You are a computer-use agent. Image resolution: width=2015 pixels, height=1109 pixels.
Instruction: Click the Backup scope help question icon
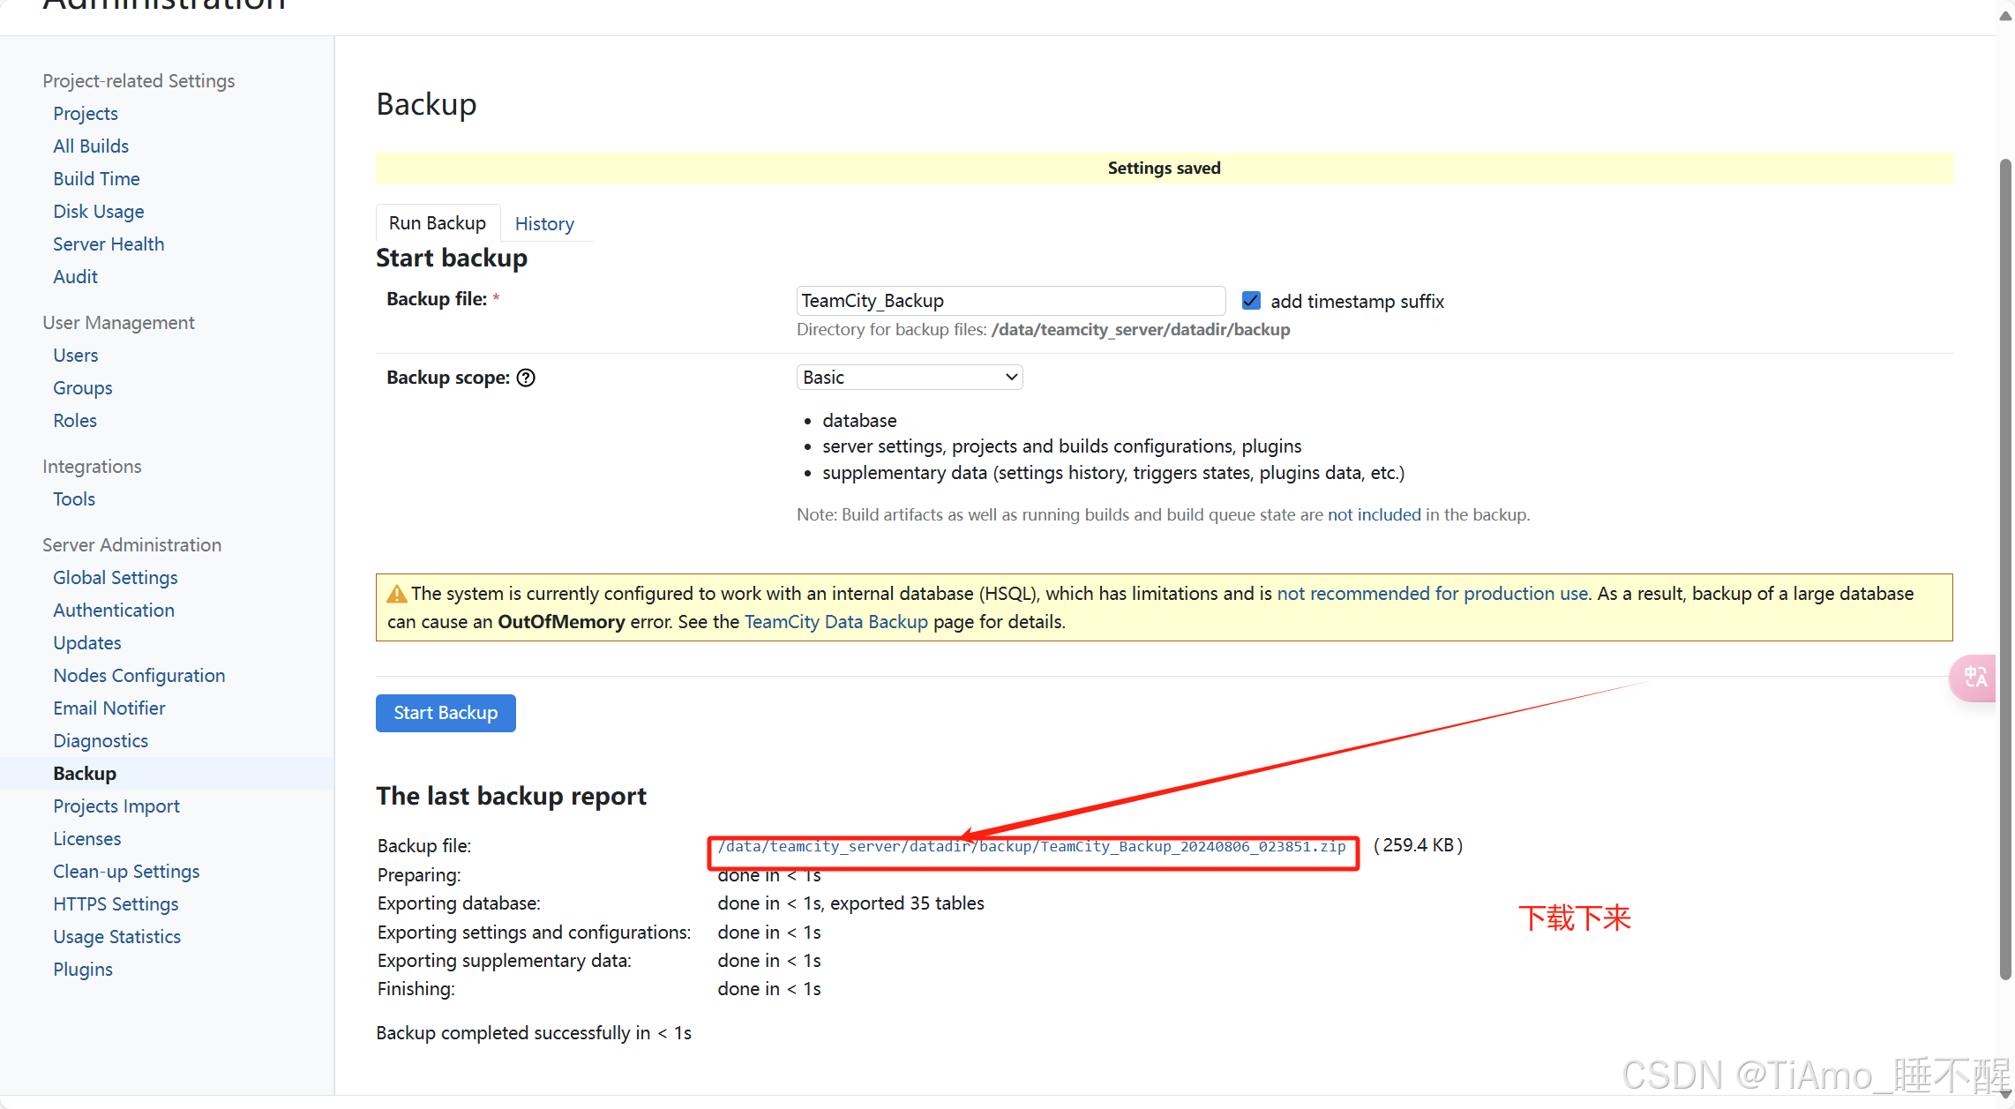coord(526,378)
